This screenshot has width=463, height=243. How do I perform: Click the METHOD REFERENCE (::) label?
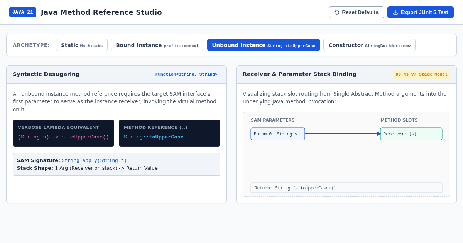tap(155, 127)
